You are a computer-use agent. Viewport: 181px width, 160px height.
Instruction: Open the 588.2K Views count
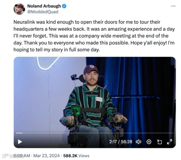click(x=76, y=156)
